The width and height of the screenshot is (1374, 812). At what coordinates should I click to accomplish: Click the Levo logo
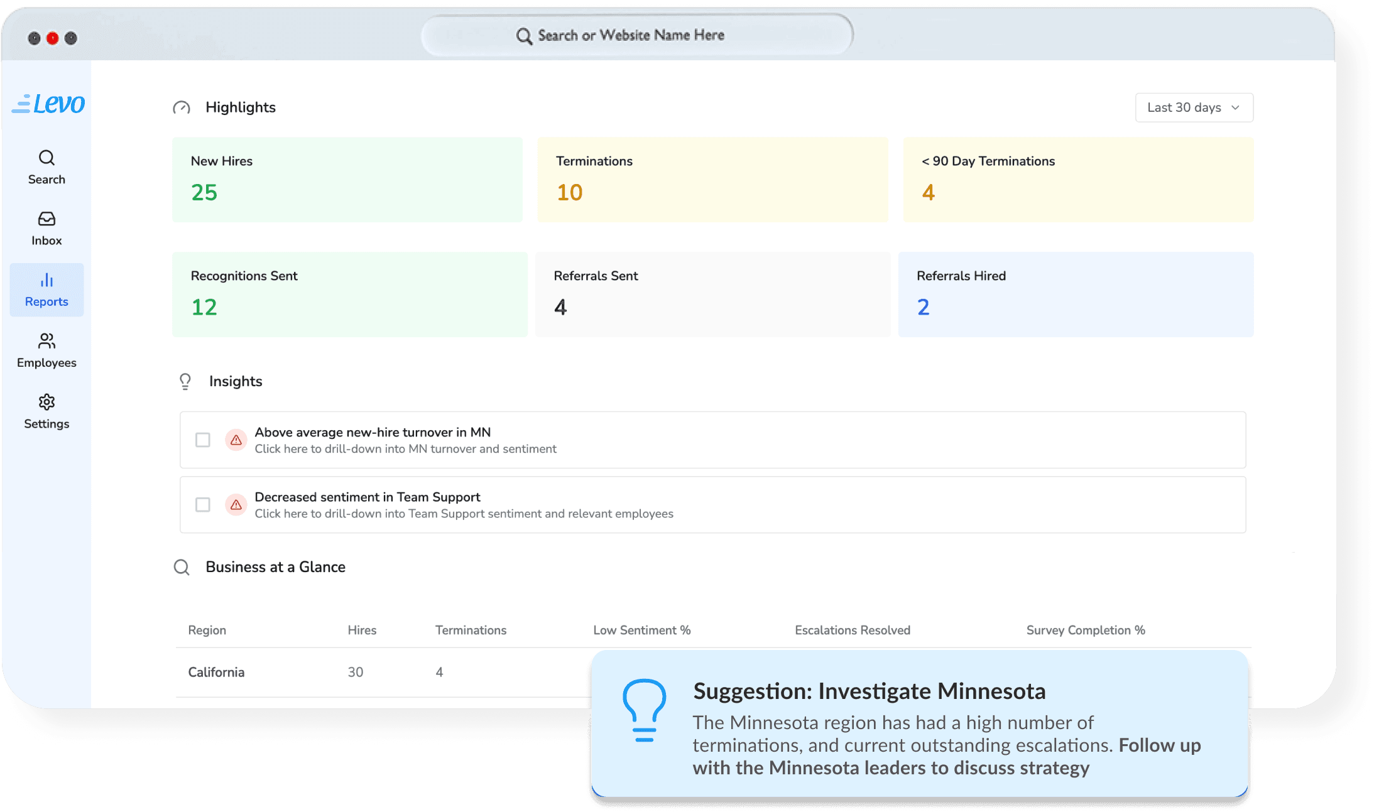pos(48,104)
